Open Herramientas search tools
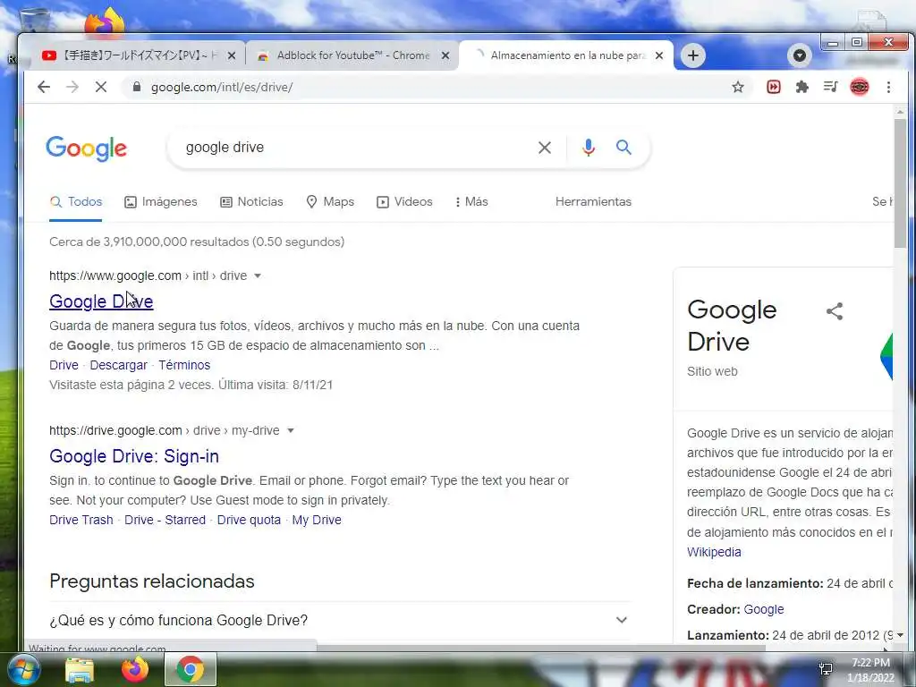 click(593, 201)
